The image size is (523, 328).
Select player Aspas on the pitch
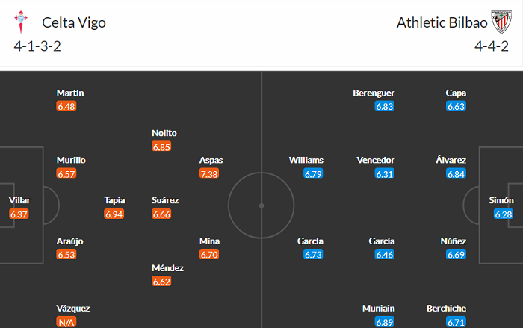pos(211,160)
